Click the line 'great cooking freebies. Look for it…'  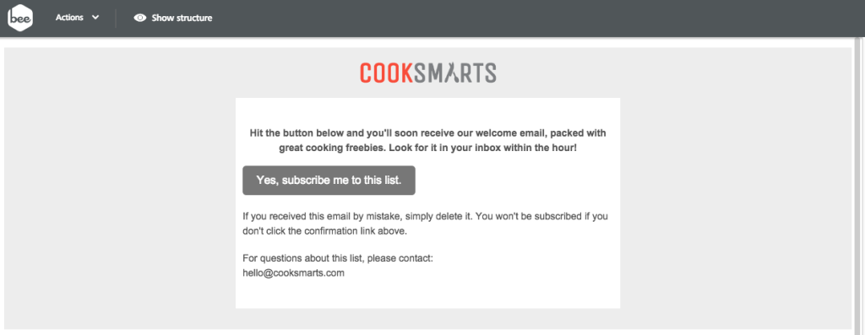pyautogui.click(x=427, y=148)
